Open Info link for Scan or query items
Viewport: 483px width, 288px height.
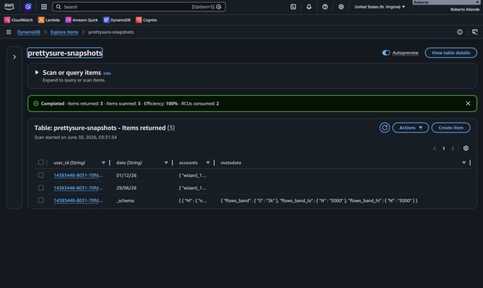[107, 73]
